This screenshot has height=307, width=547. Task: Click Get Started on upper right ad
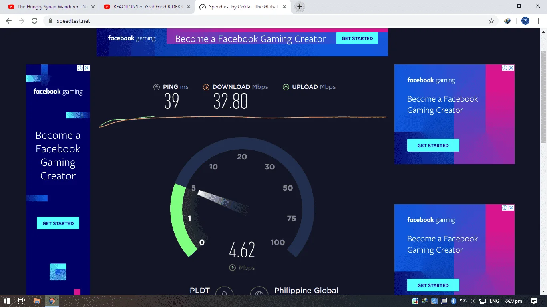pyautogui.click(x=433, y=146)
